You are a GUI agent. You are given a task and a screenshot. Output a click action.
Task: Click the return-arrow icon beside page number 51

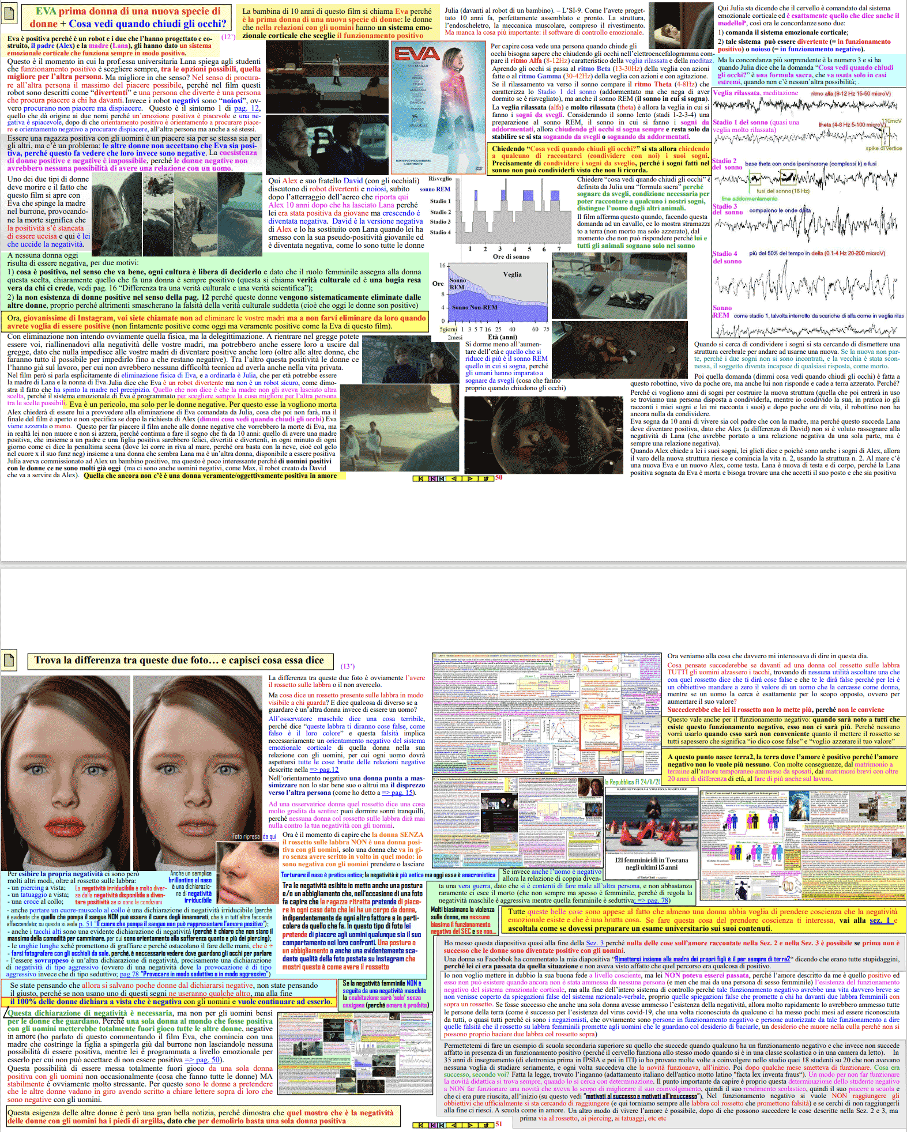pyautogui.click(x=486, y=1125)
